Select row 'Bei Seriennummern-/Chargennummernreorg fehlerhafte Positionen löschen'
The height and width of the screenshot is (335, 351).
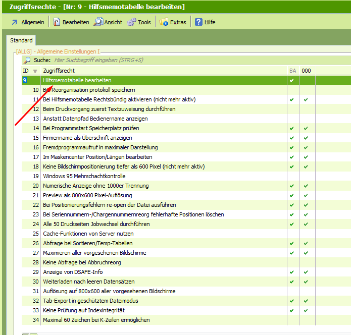pyautogui.click(x=186, y=215)
